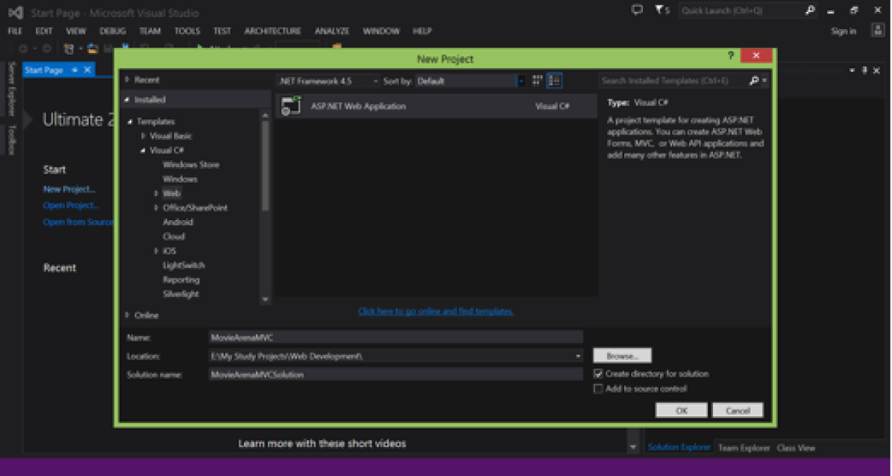This screenshot has height=476, width=892.
Task: Open the ANALYZE menu
Action: 332,31
